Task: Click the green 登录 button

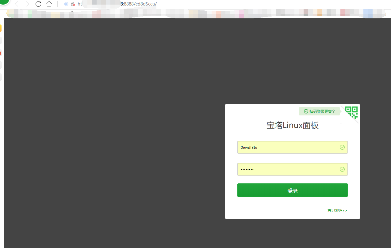Action: [x=292, y=190]
